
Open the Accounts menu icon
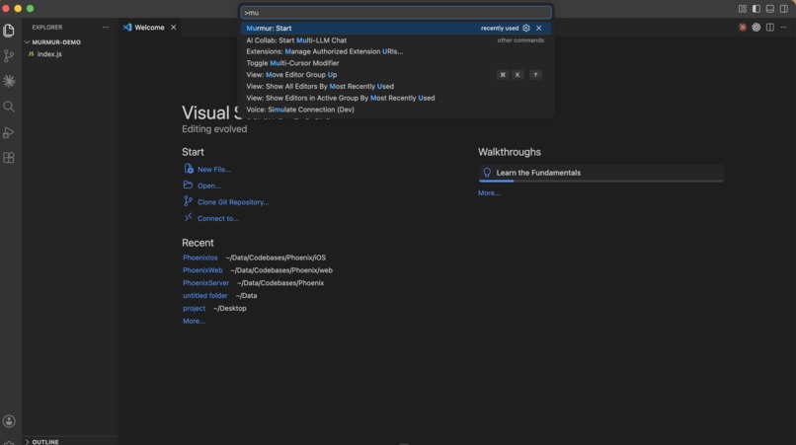click(9, 421)
